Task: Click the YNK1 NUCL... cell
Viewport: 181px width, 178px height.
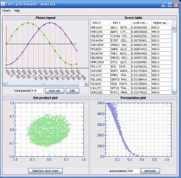Action: coord(120,53)
